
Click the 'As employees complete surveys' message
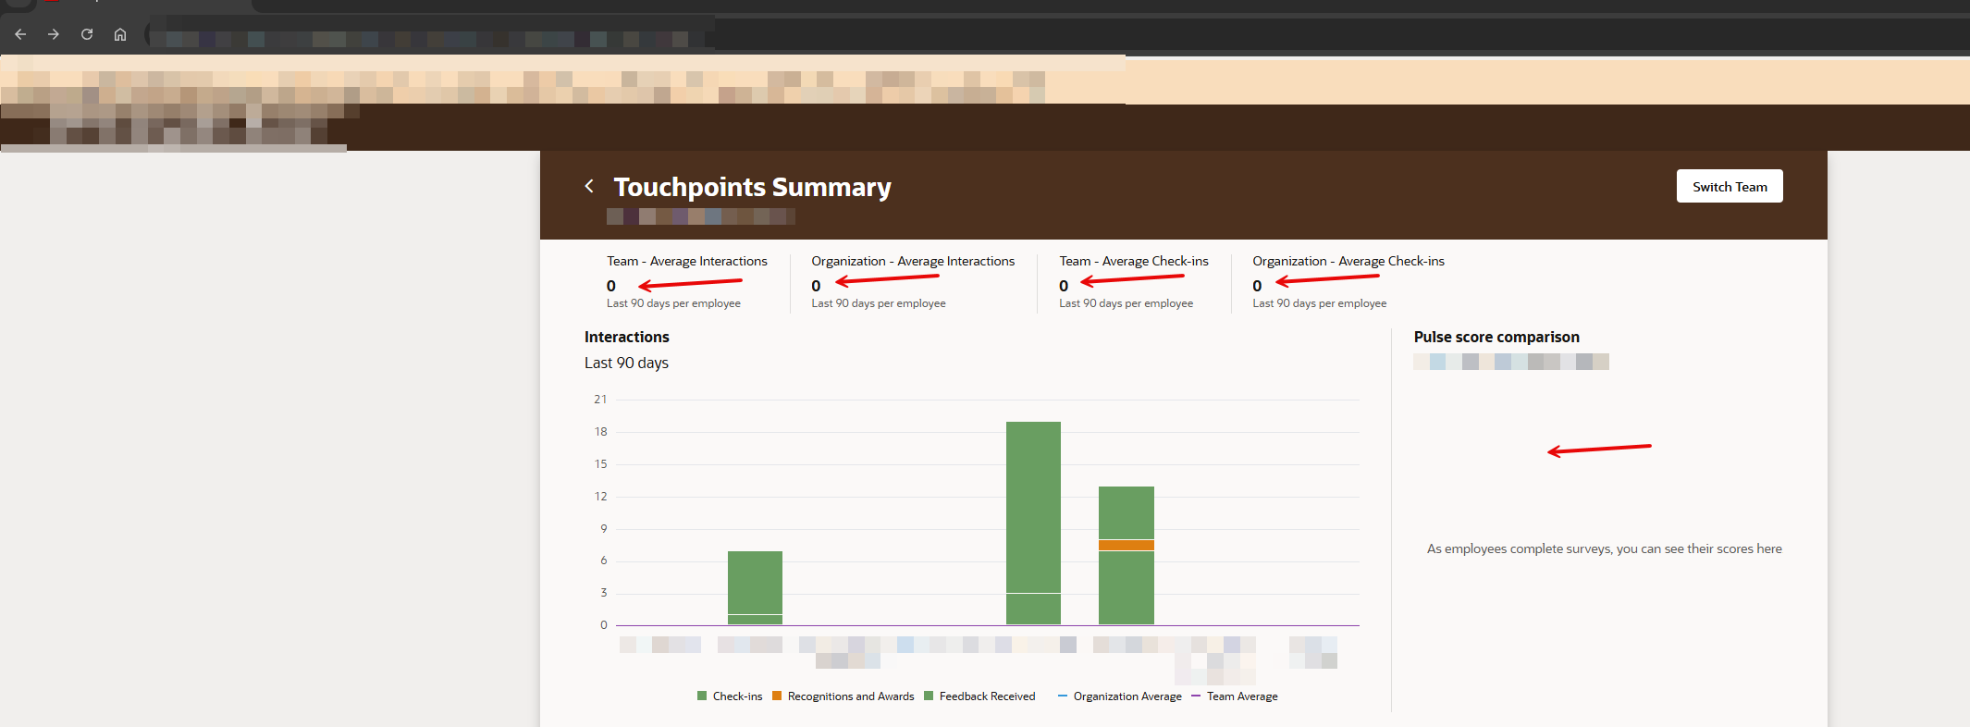tap(1605, 548)
